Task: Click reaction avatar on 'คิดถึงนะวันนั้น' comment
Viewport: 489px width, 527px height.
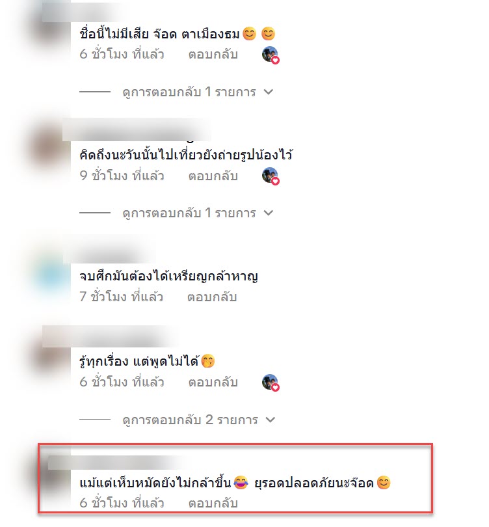Action: click(x=271, y=176)
